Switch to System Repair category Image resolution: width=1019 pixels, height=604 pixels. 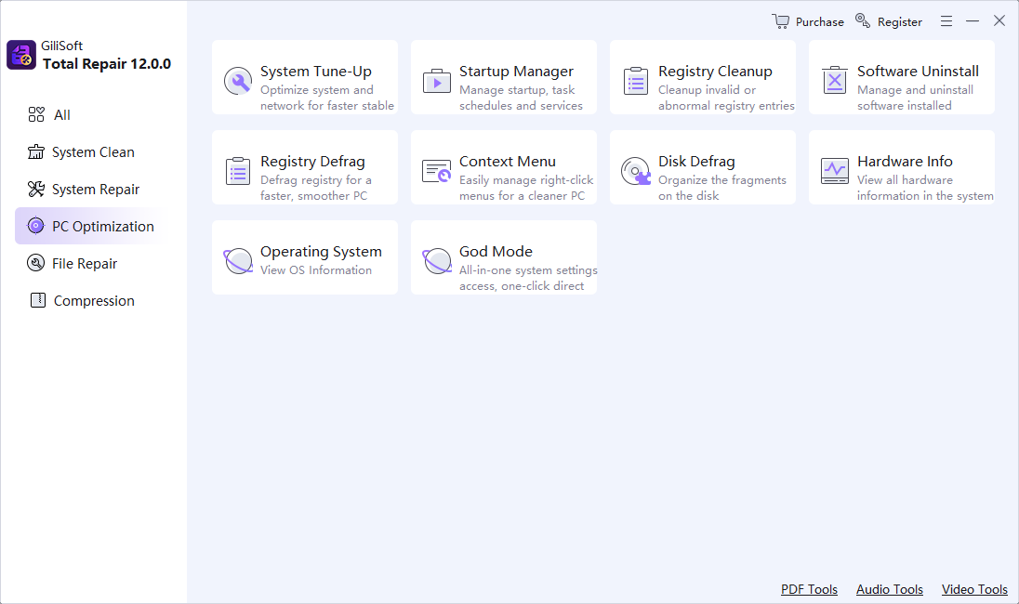(92, 189)
